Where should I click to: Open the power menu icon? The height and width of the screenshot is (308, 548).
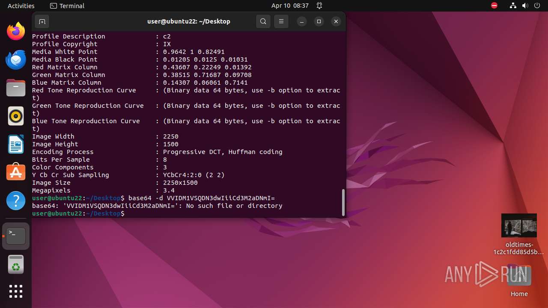[537, 6]
